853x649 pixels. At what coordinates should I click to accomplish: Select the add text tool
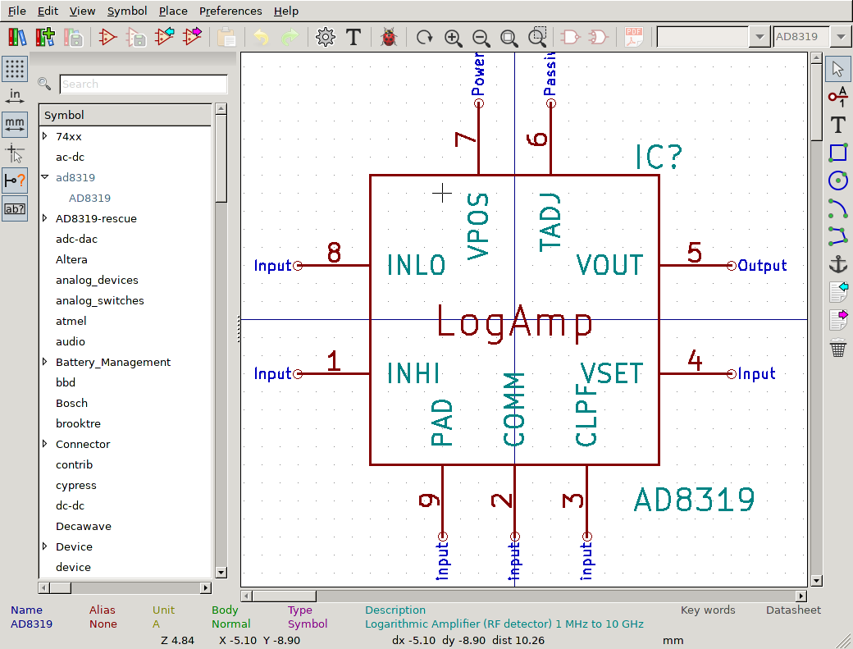click(x=837, y=125)
